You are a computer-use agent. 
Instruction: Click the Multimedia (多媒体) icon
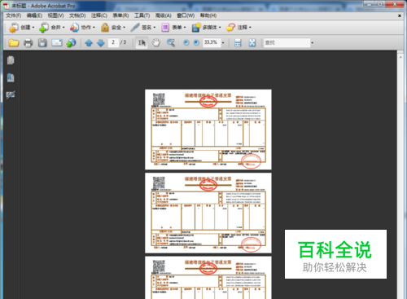[196, 28]
